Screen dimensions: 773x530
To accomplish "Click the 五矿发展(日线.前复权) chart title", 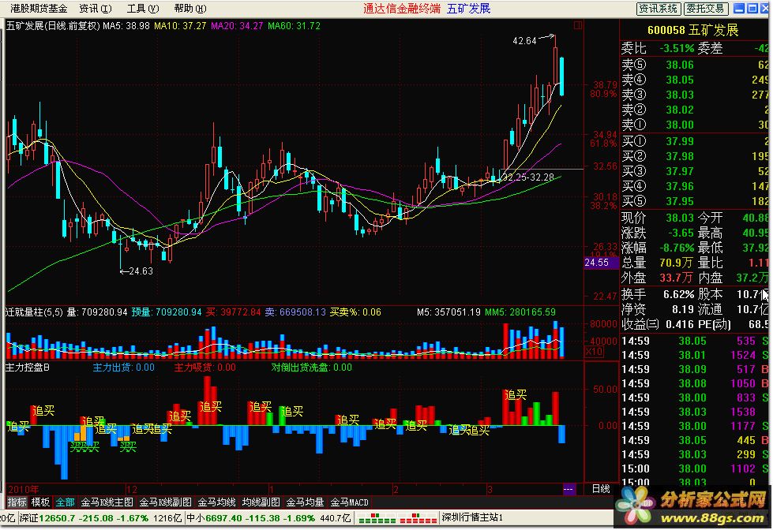I will [53, 25].
